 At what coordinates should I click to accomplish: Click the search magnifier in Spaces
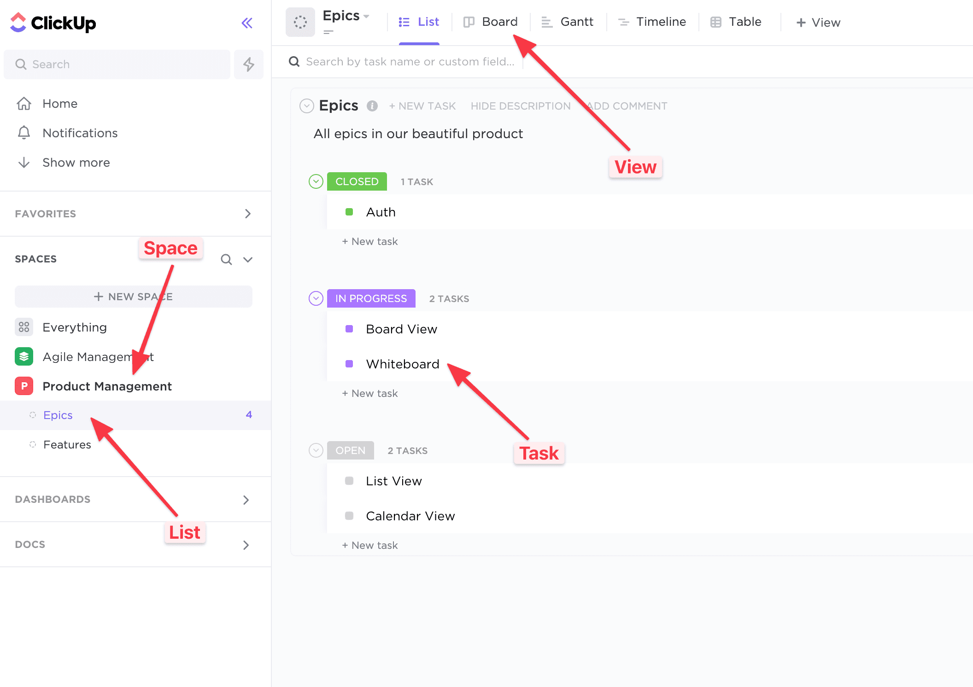226,259
